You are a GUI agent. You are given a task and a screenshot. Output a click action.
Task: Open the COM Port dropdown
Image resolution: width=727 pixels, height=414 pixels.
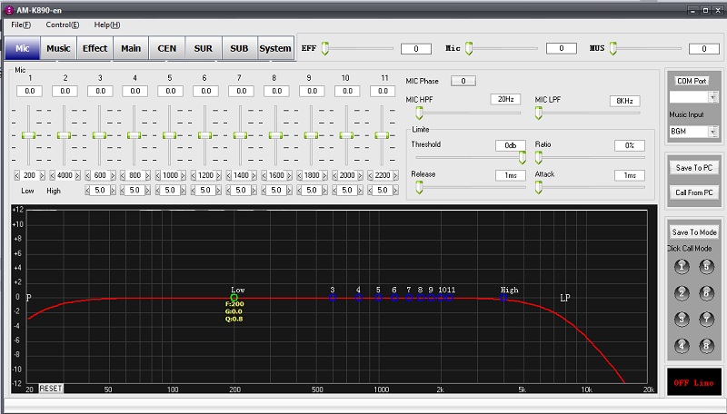[x=712, y=96]
